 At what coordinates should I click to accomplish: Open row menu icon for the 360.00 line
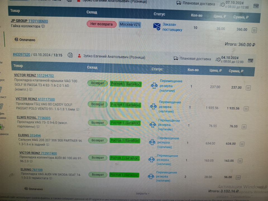tap(254, 30)
